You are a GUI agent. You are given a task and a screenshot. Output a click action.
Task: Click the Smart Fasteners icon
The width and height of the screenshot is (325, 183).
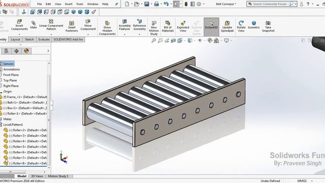72,23
